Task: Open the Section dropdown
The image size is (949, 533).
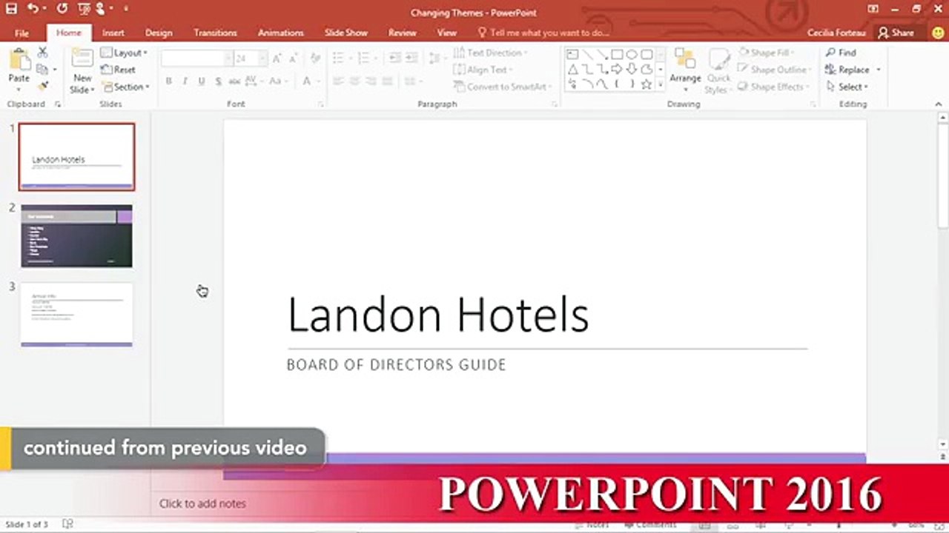Action: 125,87
